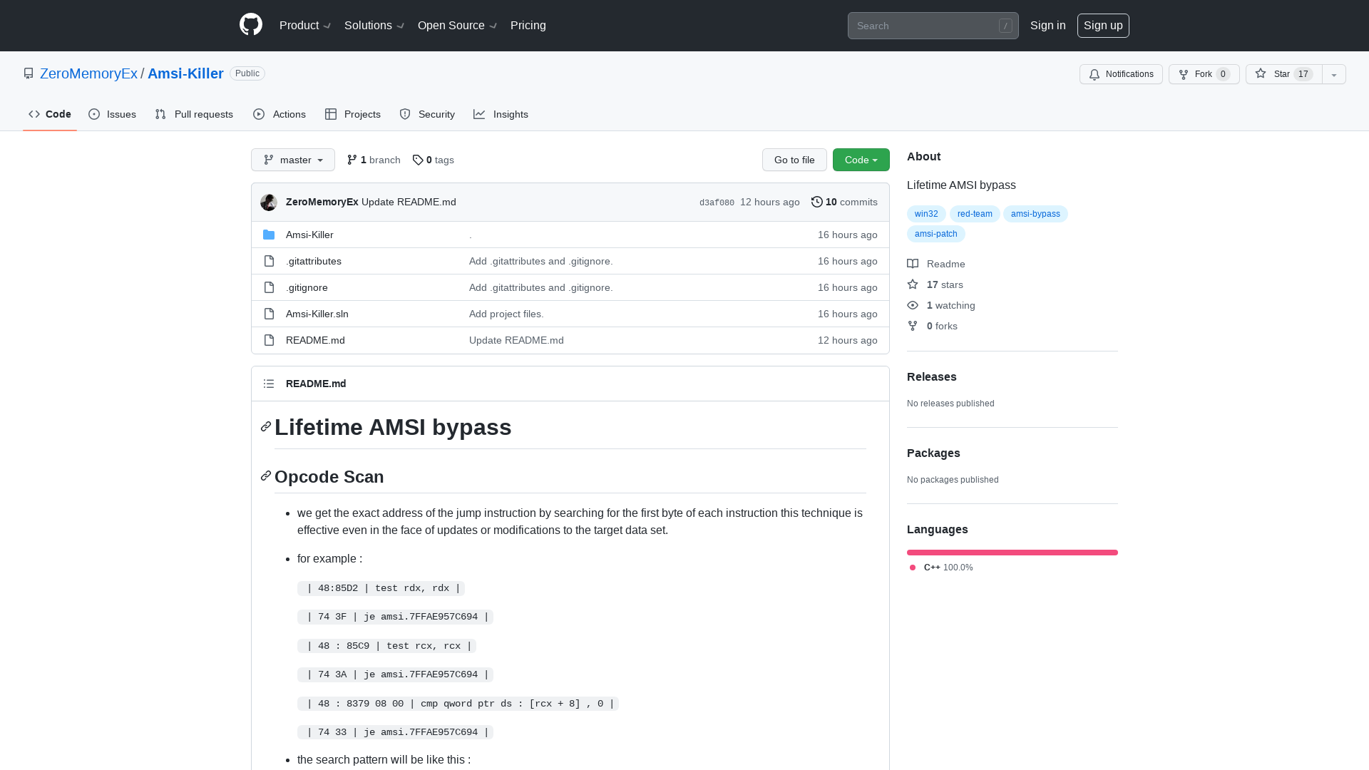Viewport: 1369px width, 770px height.
Task: Click the README.md header file name
Action: 316,384
